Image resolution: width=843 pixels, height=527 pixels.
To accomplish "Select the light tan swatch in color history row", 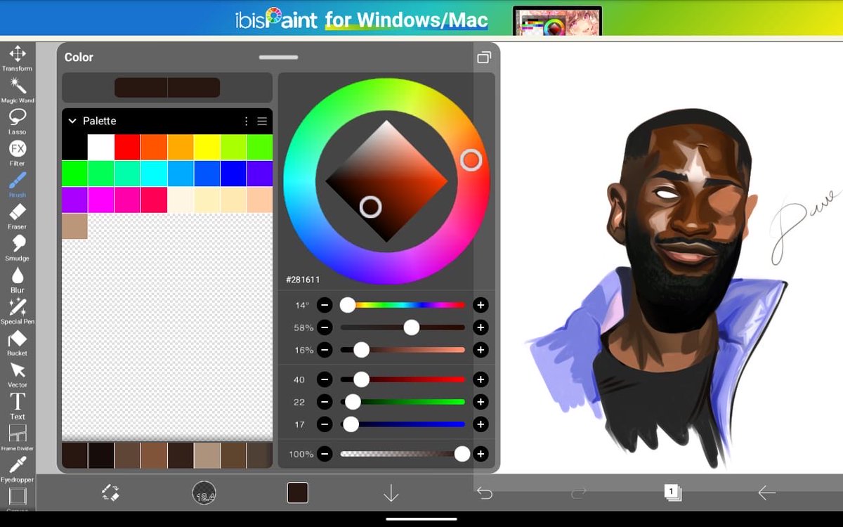I will point(207,455).
